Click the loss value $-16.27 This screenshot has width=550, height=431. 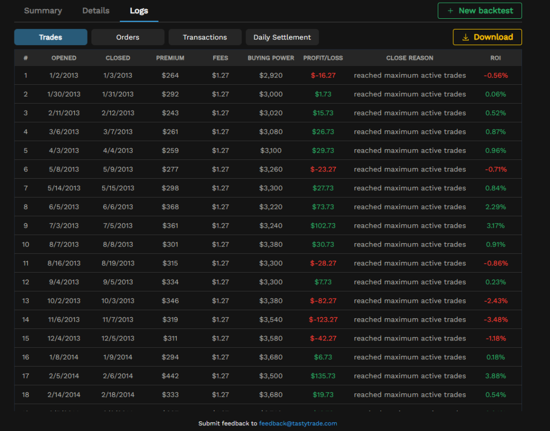323,75
